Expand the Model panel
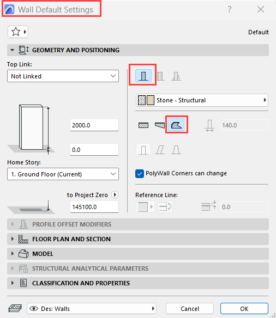This screenshot has height=318, width=276. pyautogui.click(x=138, y=254)
